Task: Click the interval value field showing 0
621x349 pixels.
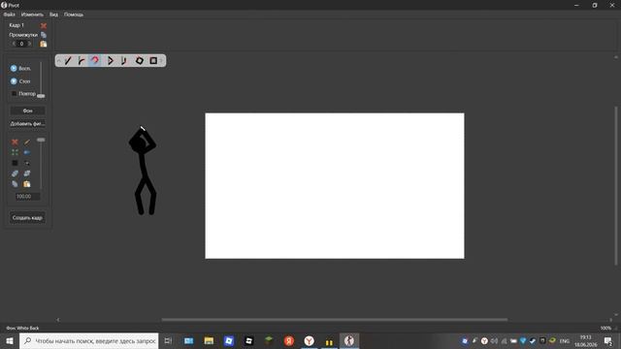Action: pos(21,44)
